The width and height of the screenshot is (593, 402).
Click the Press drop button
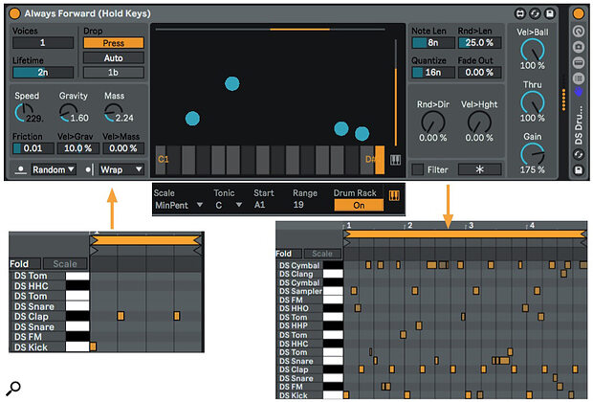click(114, 43)
